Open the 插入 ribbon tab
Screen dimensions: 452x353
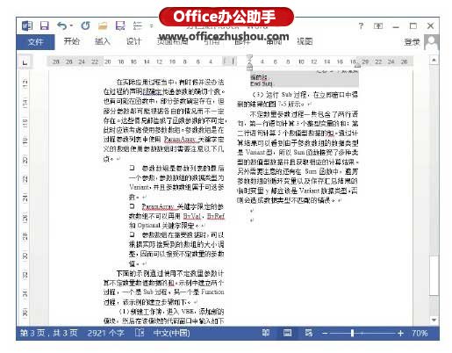click(103, 41)
